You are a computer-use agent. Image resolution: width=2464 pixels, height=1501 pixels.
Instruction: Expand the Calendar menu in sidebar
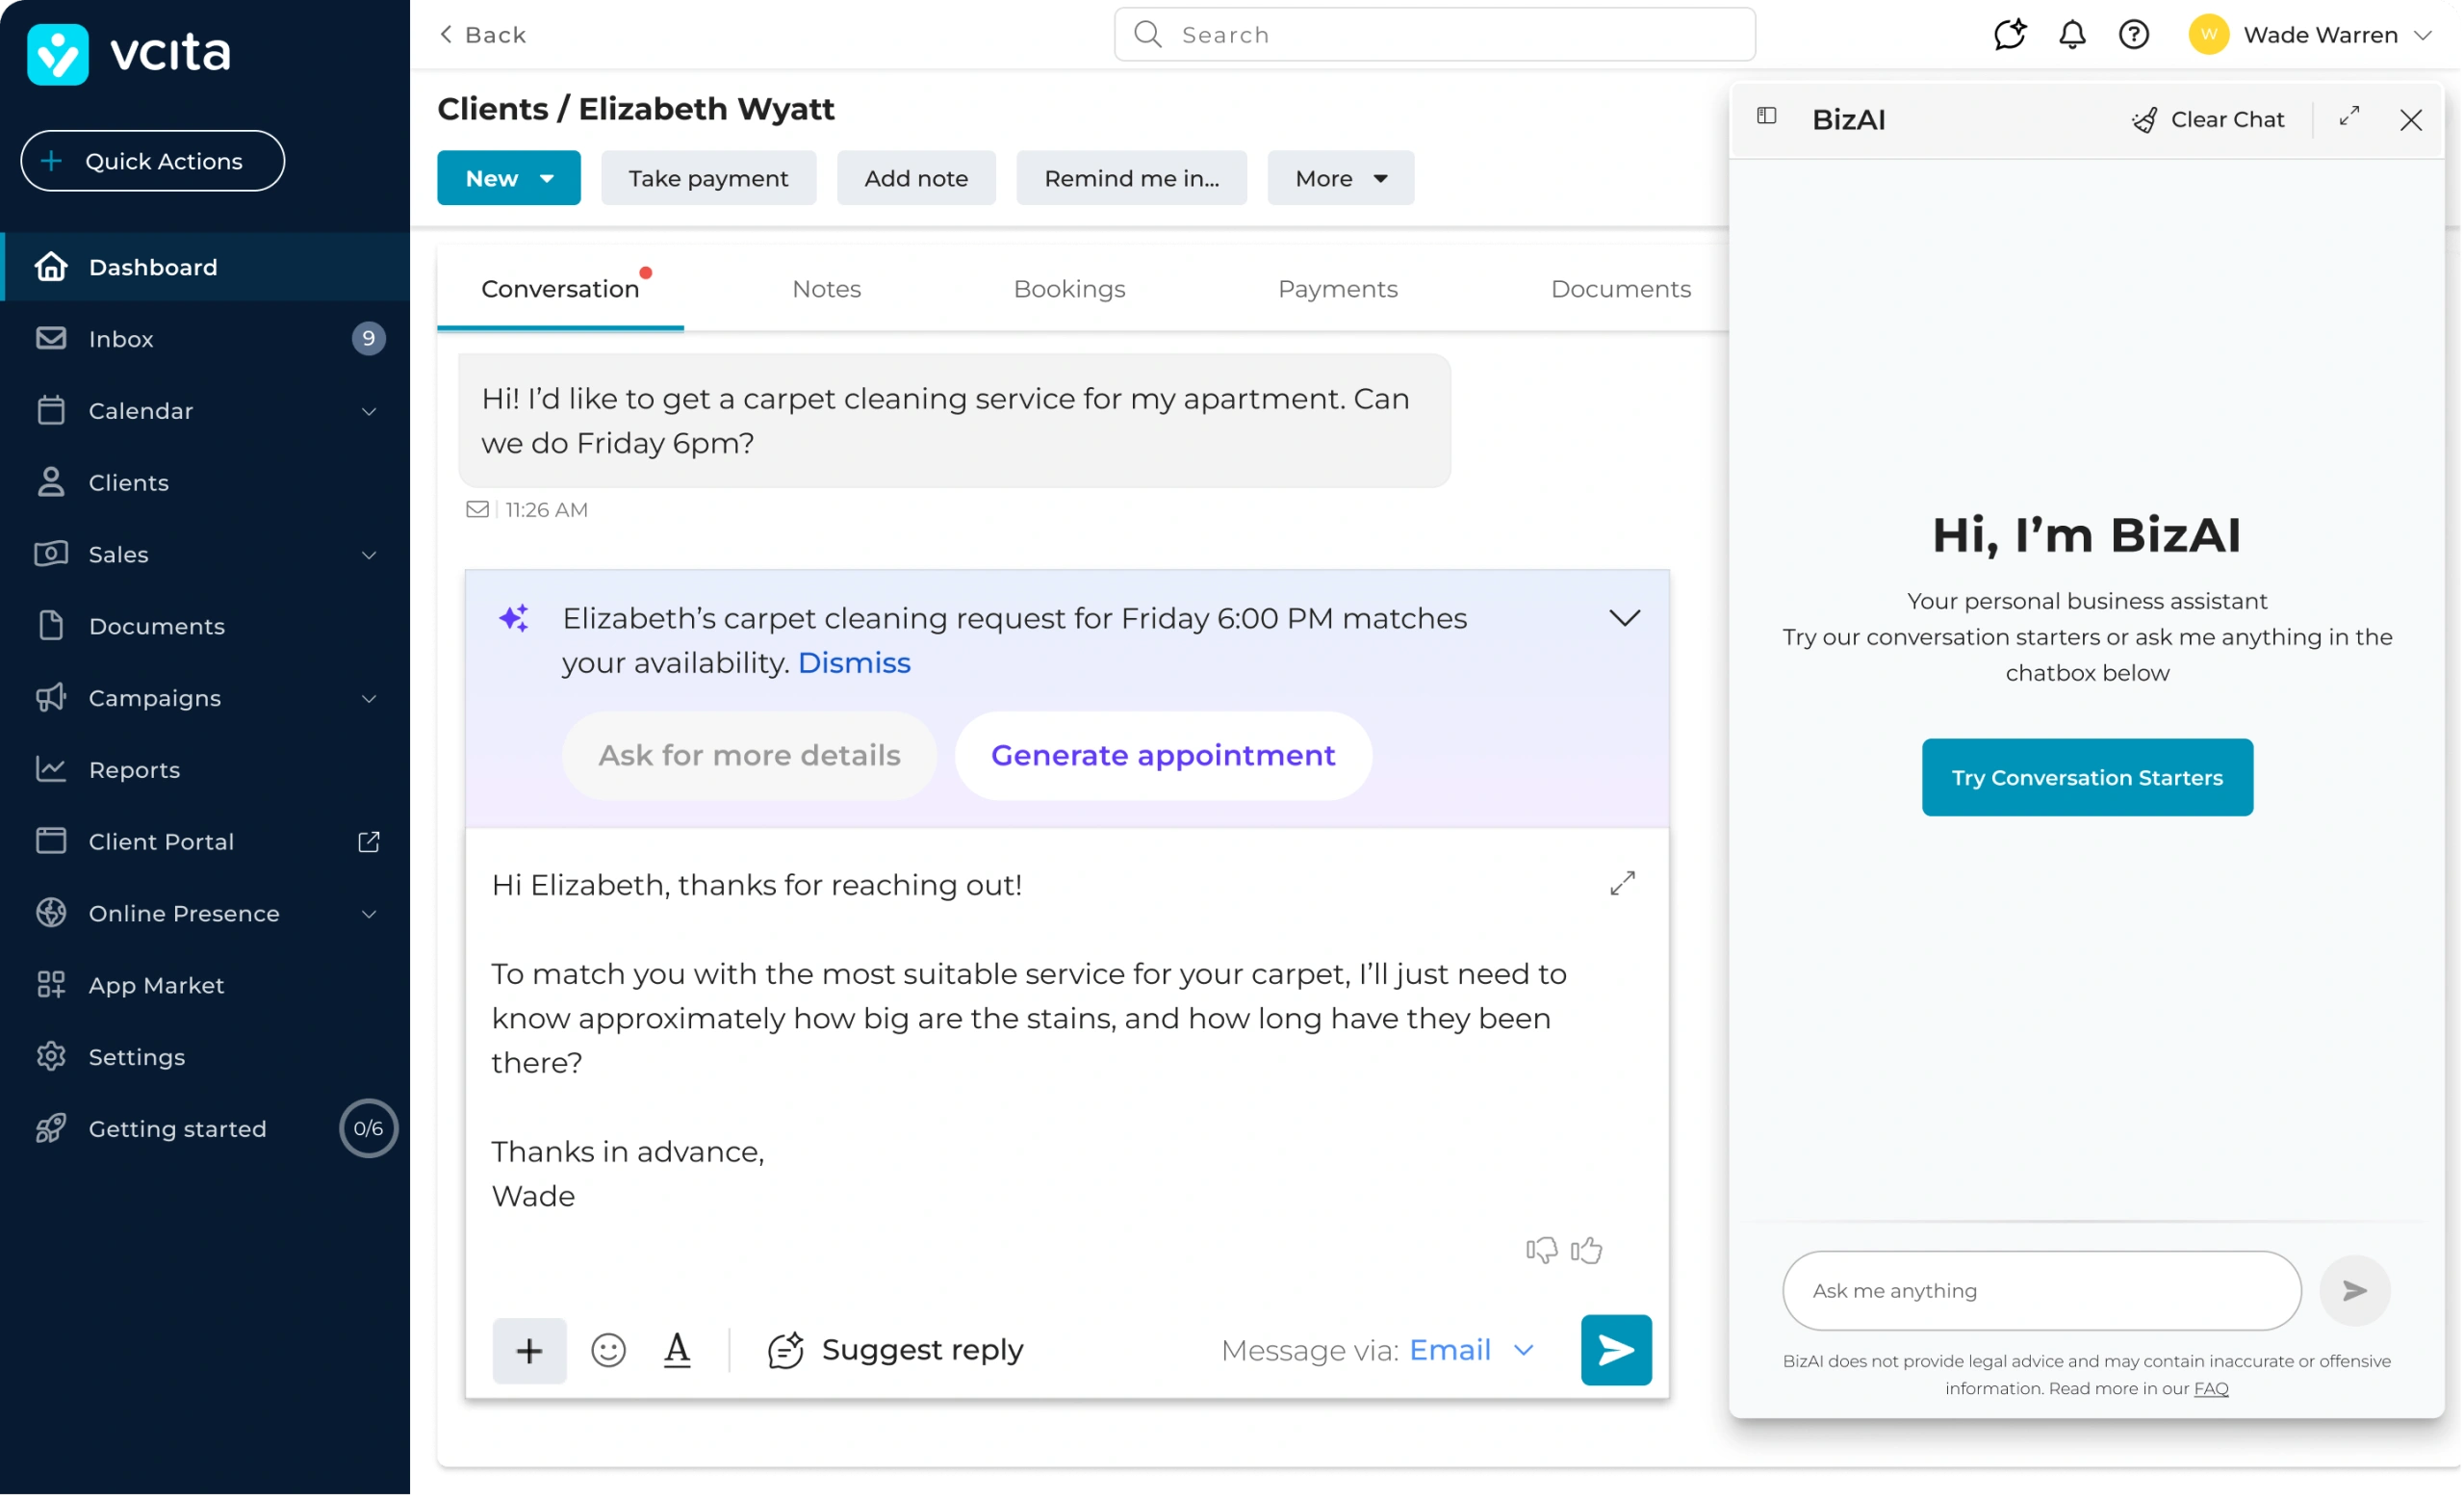click(x=368, y=411)
